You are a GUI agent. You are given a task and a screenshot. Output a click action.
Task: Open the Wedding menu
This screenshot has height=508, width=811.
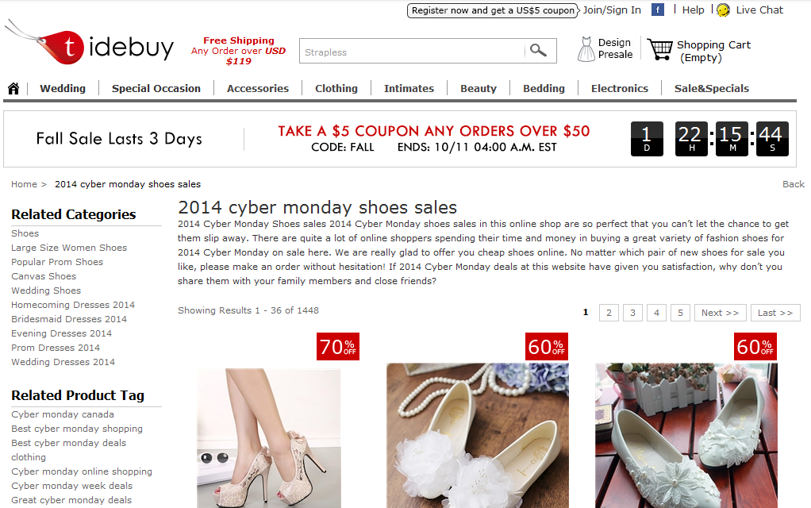pyautogui.click(x=63, y=88)
